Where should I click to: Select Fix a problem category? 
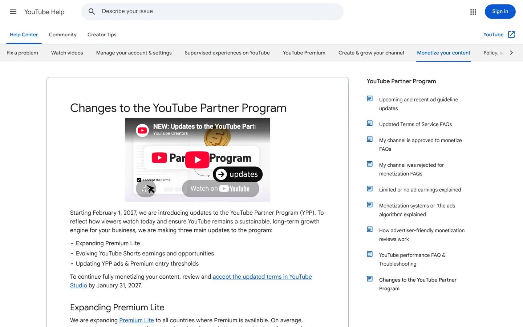coord(22,53)
